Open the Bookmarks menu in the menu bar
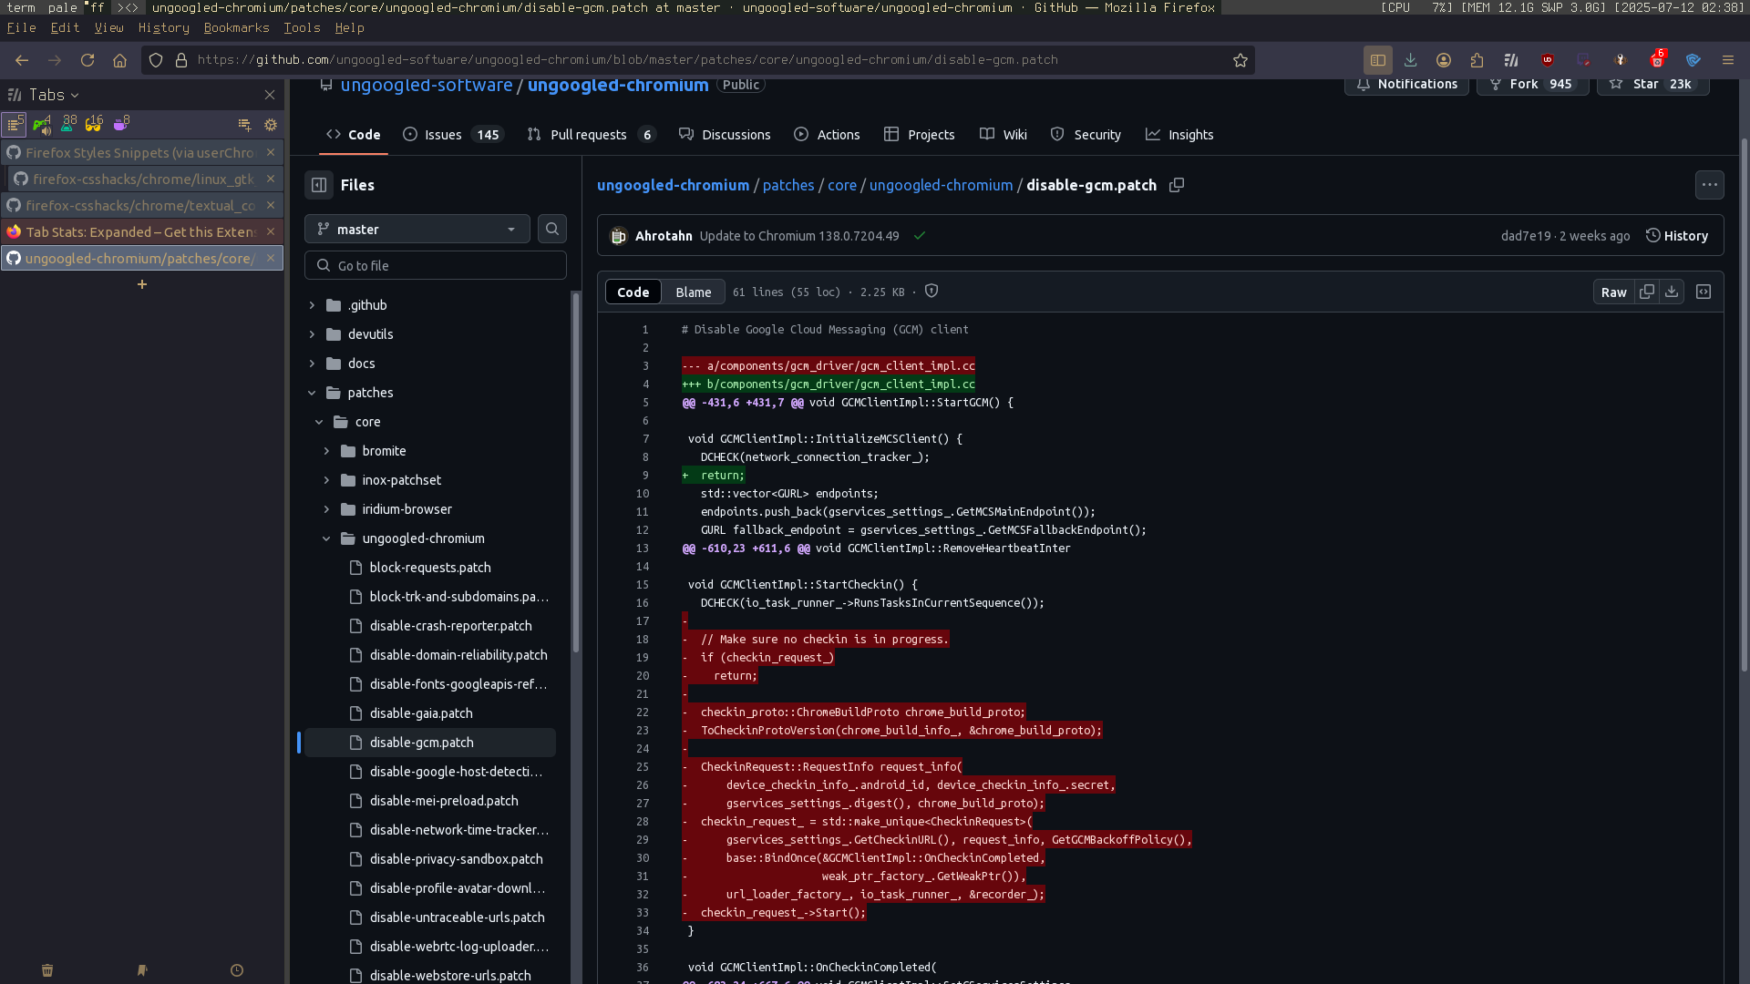 tap(236, 27)
